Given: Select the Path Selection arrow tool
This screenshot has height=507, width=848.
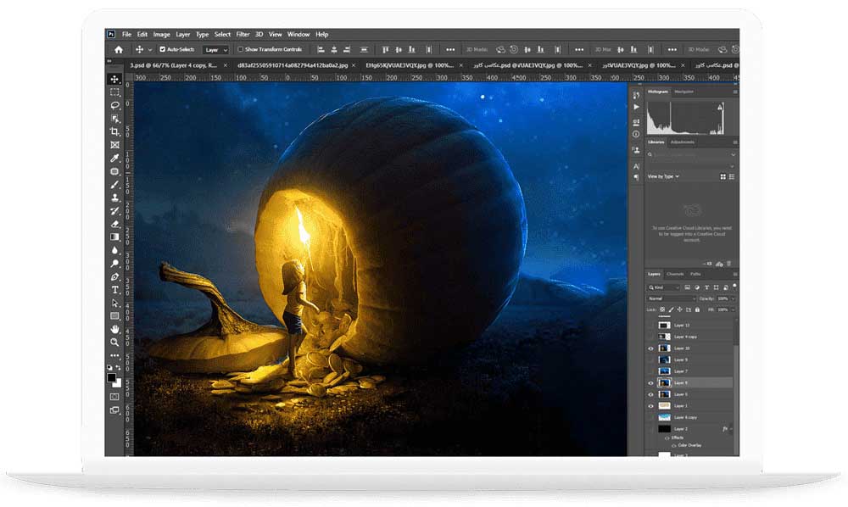Looking at the screenshot, I should [x=114, y=303].
